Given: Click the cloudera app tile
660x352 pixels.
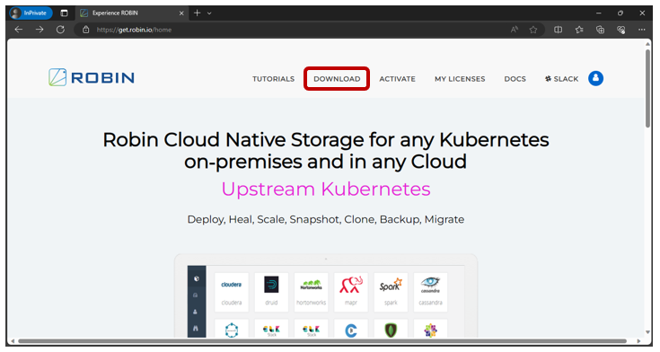Looking at the screenshot, I should click(232, 292).
